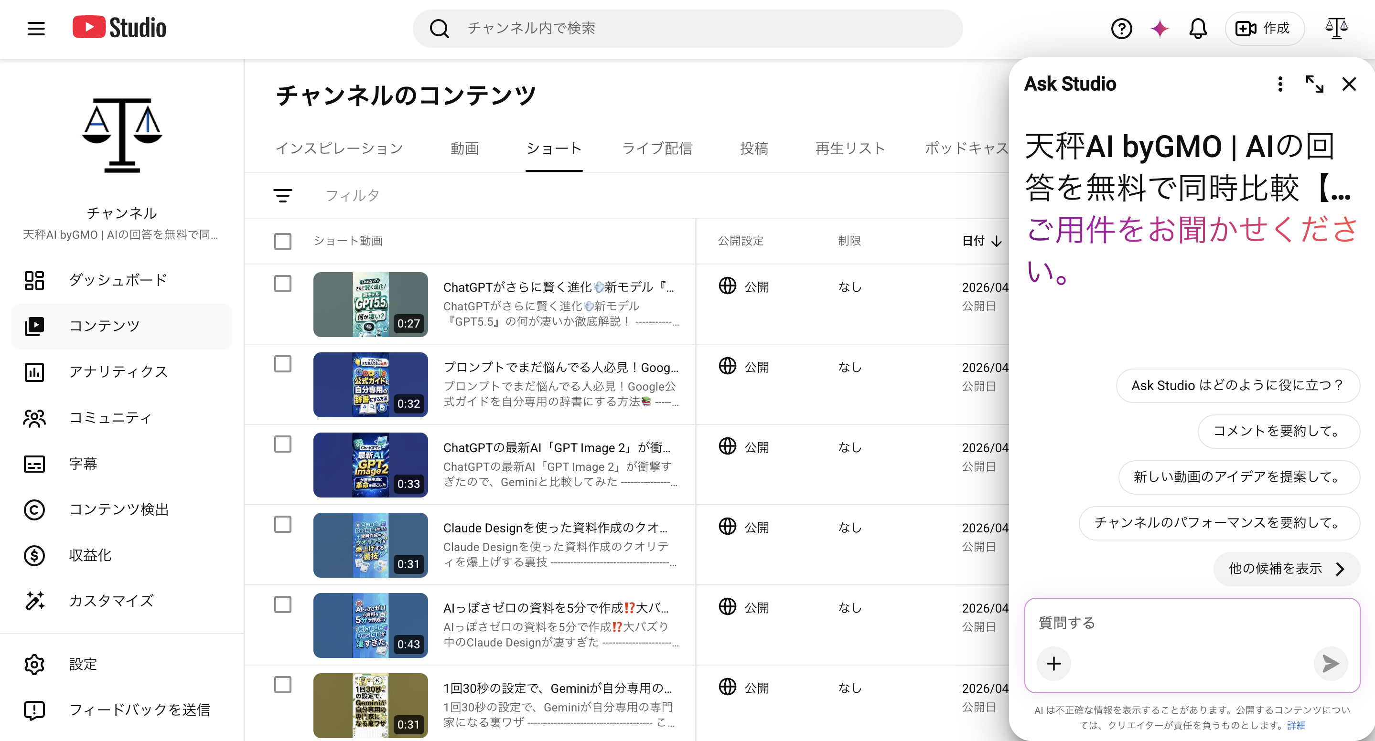Click the フィルタ filter input
The height and width of the screenshot is (741, 1375).
coord(353,196)
